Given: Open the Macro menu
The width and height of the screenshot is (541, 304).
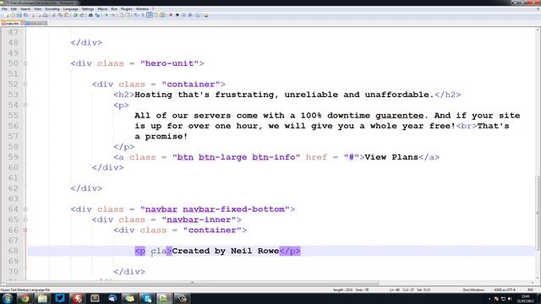Looking at the screenshot, I should coord(102,9).
